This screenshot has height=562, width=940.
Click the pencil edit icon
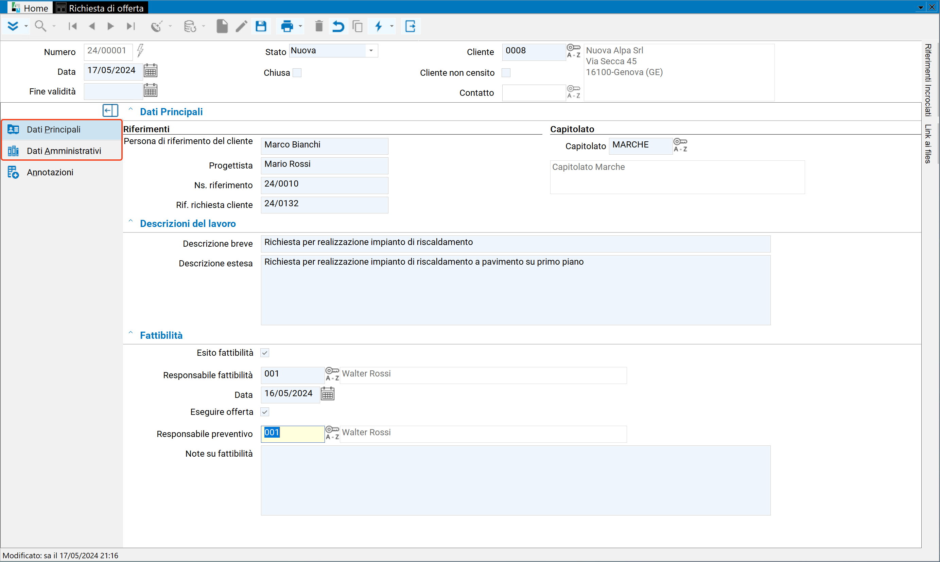241,26
